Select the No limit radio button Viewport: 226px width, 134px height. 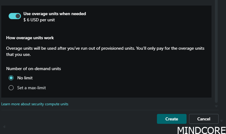point(11,78)
